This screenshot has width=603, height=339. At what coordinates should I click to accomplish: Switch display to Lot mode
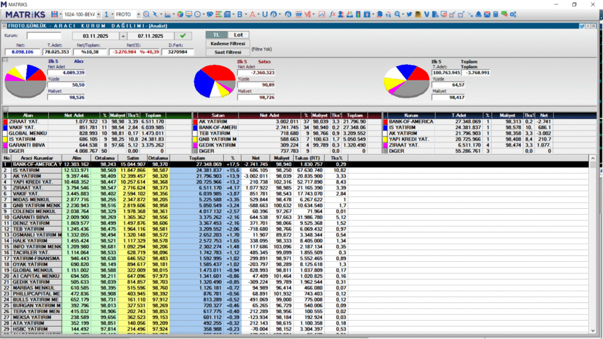click(x=238, y=35)
